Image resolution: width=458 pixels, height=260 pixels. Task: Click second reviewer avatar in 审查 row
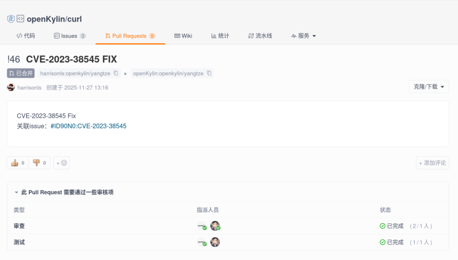(215, 226)
